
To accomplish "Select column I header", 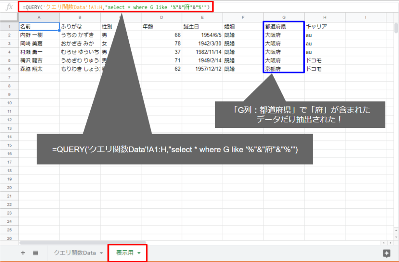I will pyautogui.click(x=365, y=17).
